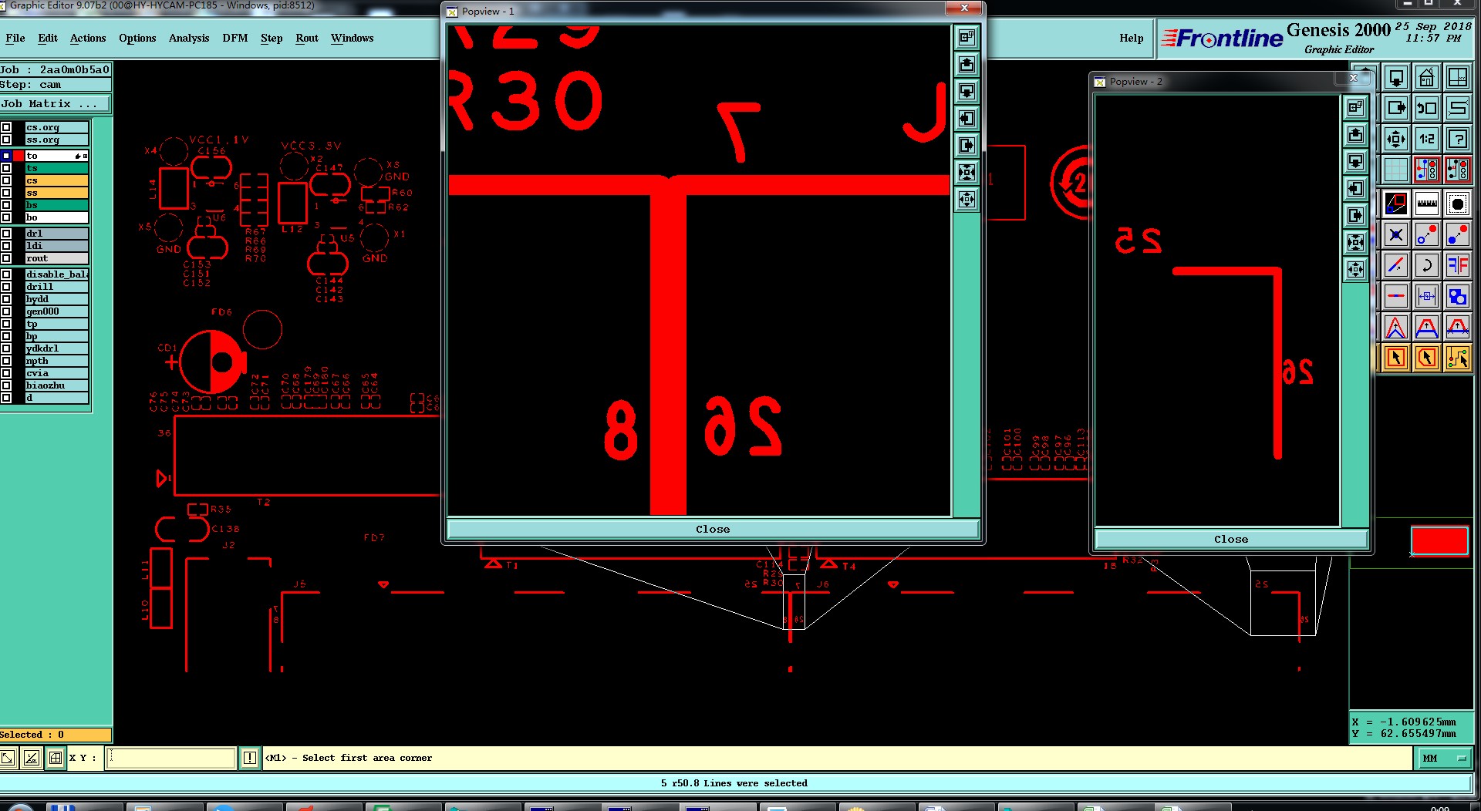Toggle the biaozhu layer checkbox
The image size is (1481, 811).
[x=6, y=385]
